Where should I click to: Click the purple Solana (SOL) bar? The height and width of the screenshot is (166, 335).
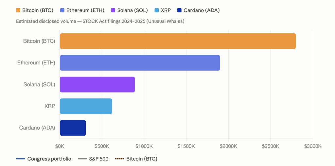[x=97, y=85]
